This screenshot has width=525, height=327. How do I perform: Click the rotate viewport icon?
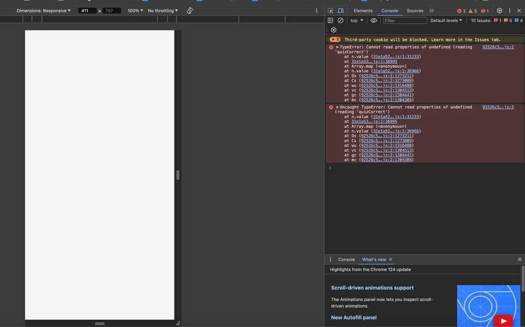tap(190, 11)
